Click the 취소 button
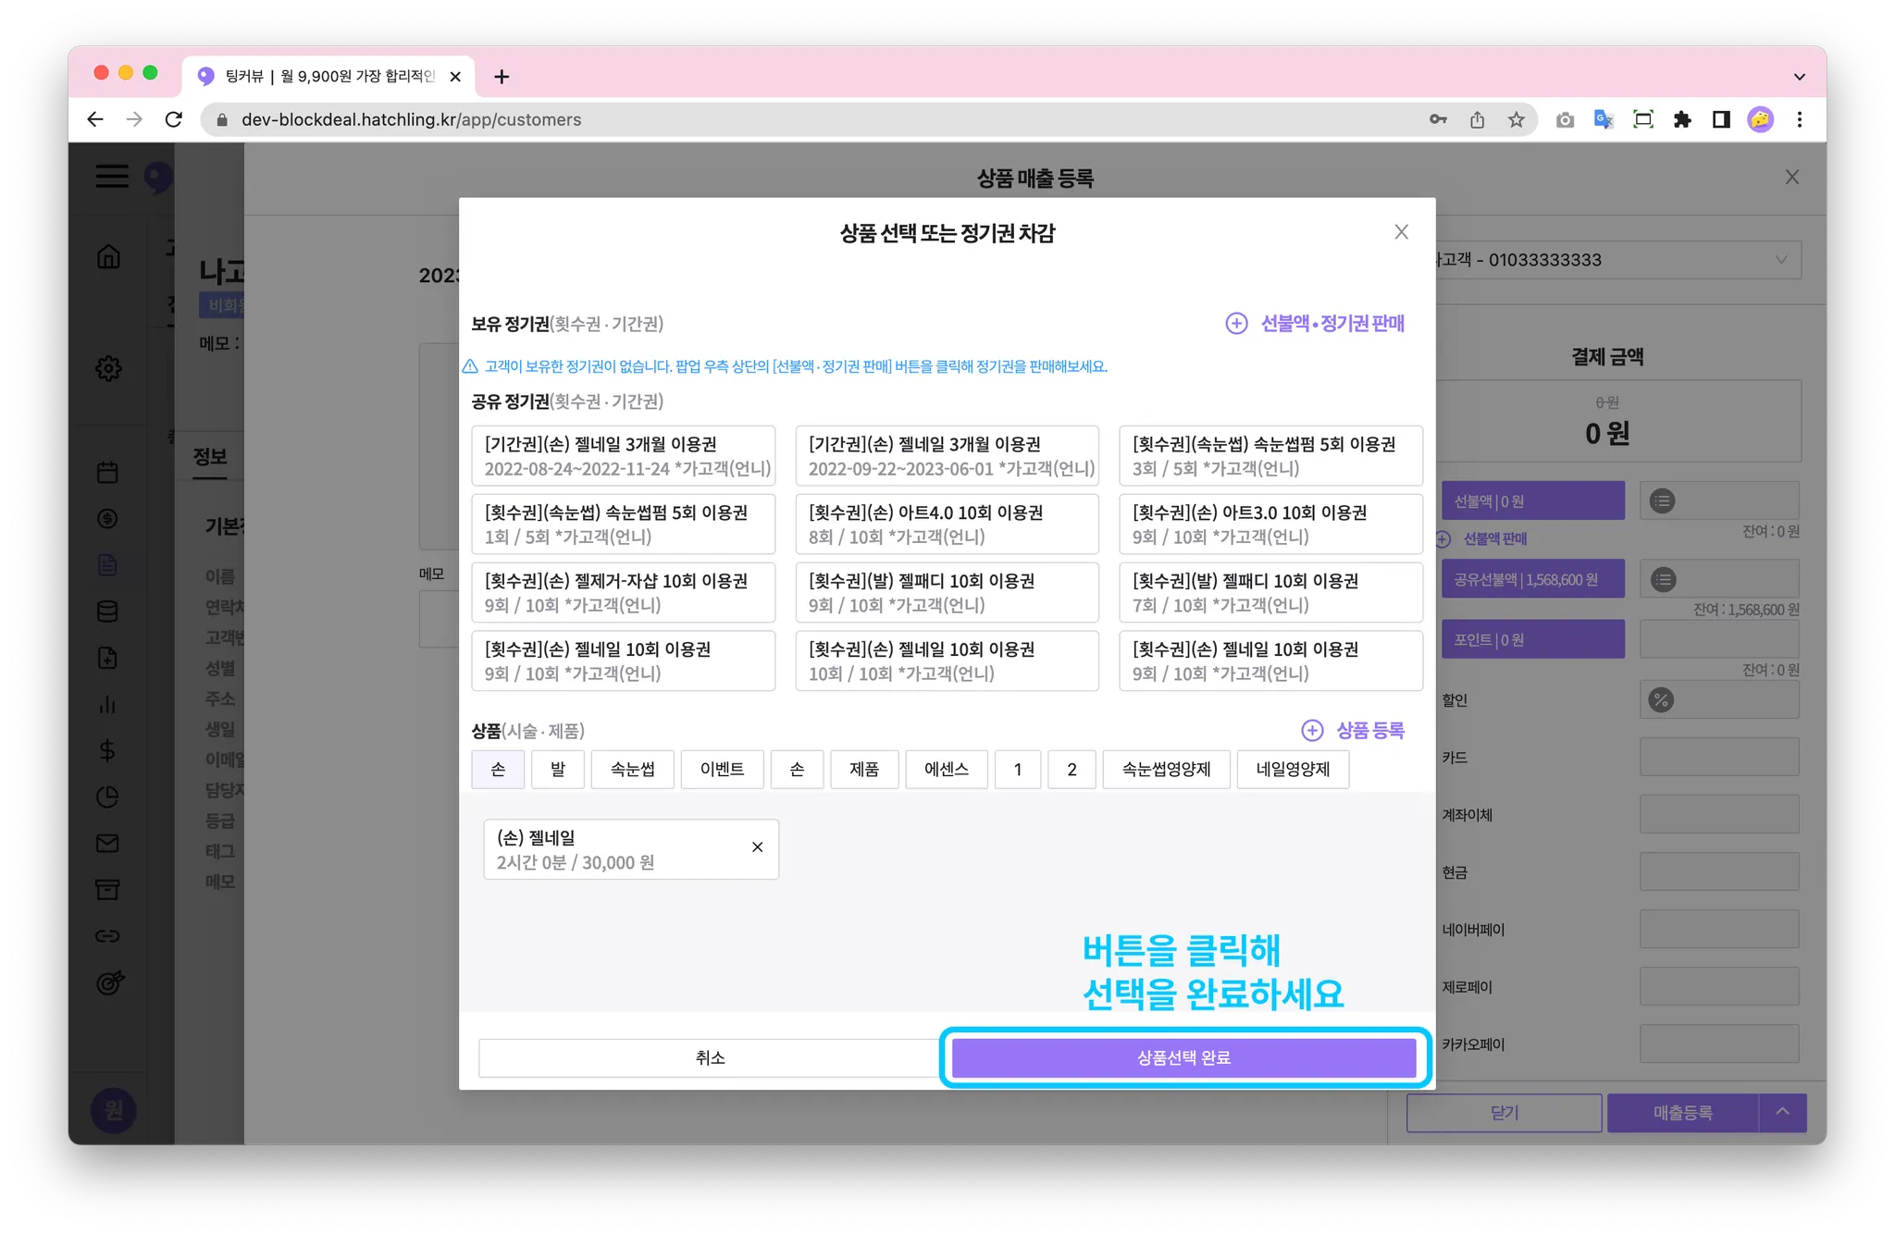The height and width of the screenshot is (1235, 1895). (710, 1057)
